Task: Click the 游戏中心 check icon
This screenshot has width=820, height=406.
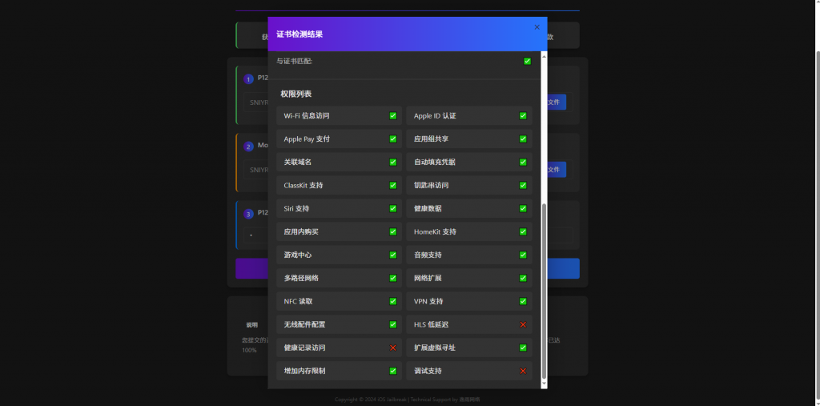Action: [392, 255]
